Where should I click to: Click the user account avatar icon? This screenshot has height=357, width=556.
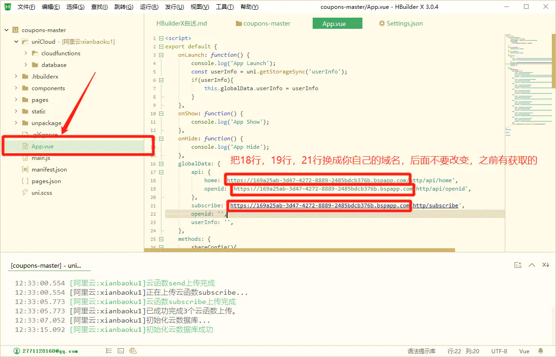pos(17,351)
